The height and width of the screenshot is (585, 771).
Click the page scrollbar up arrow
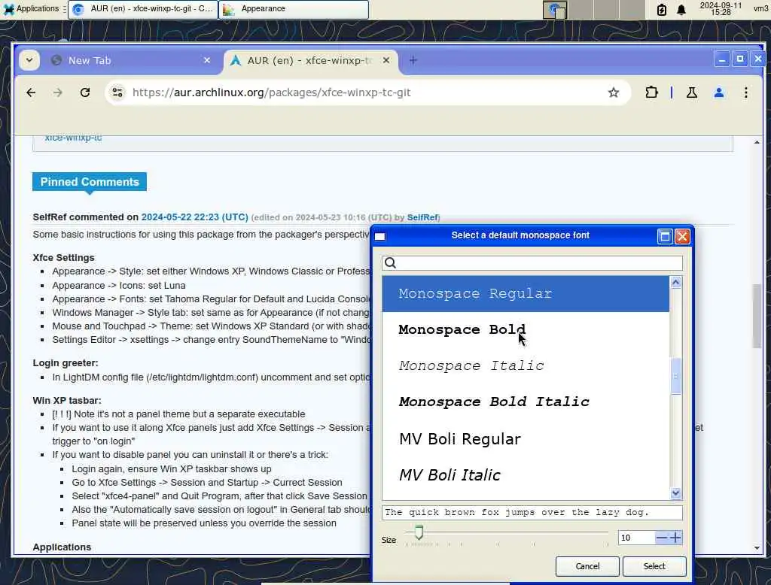click(x=757, y=142)
